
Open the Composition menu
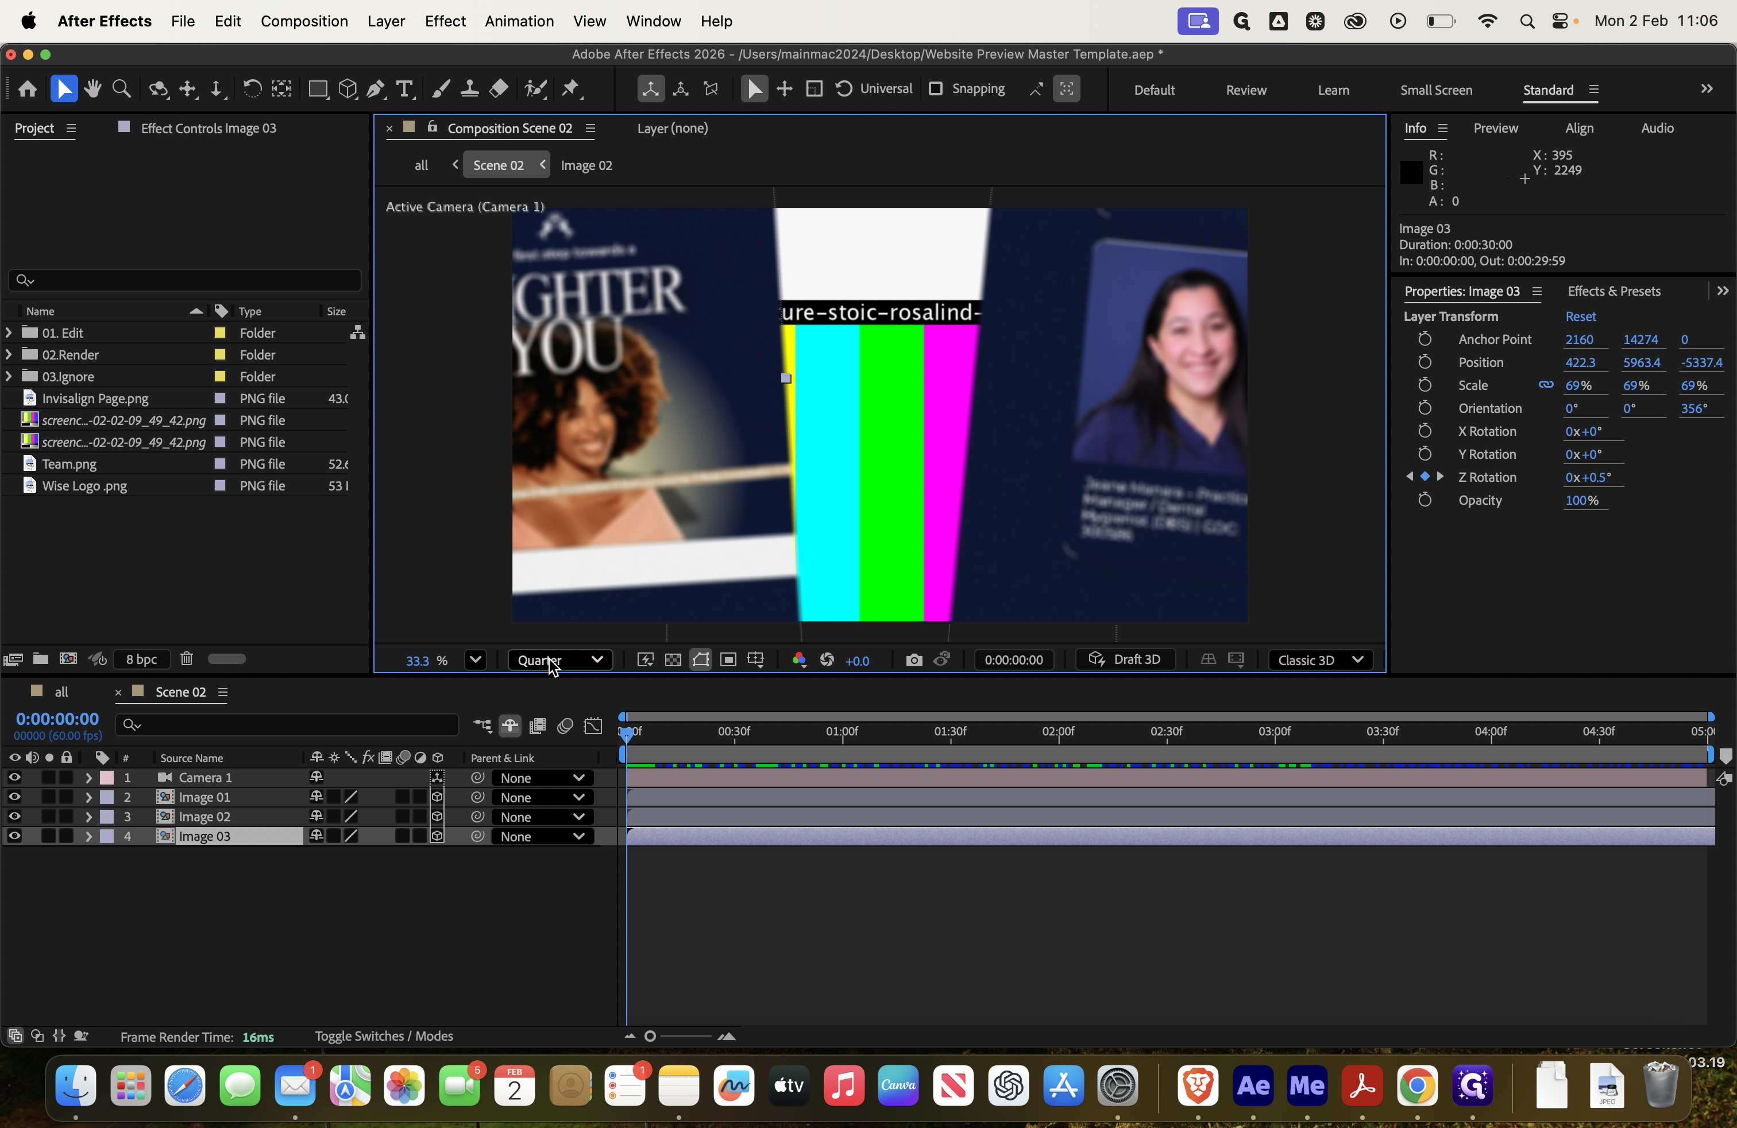click(x=304, y=21)
